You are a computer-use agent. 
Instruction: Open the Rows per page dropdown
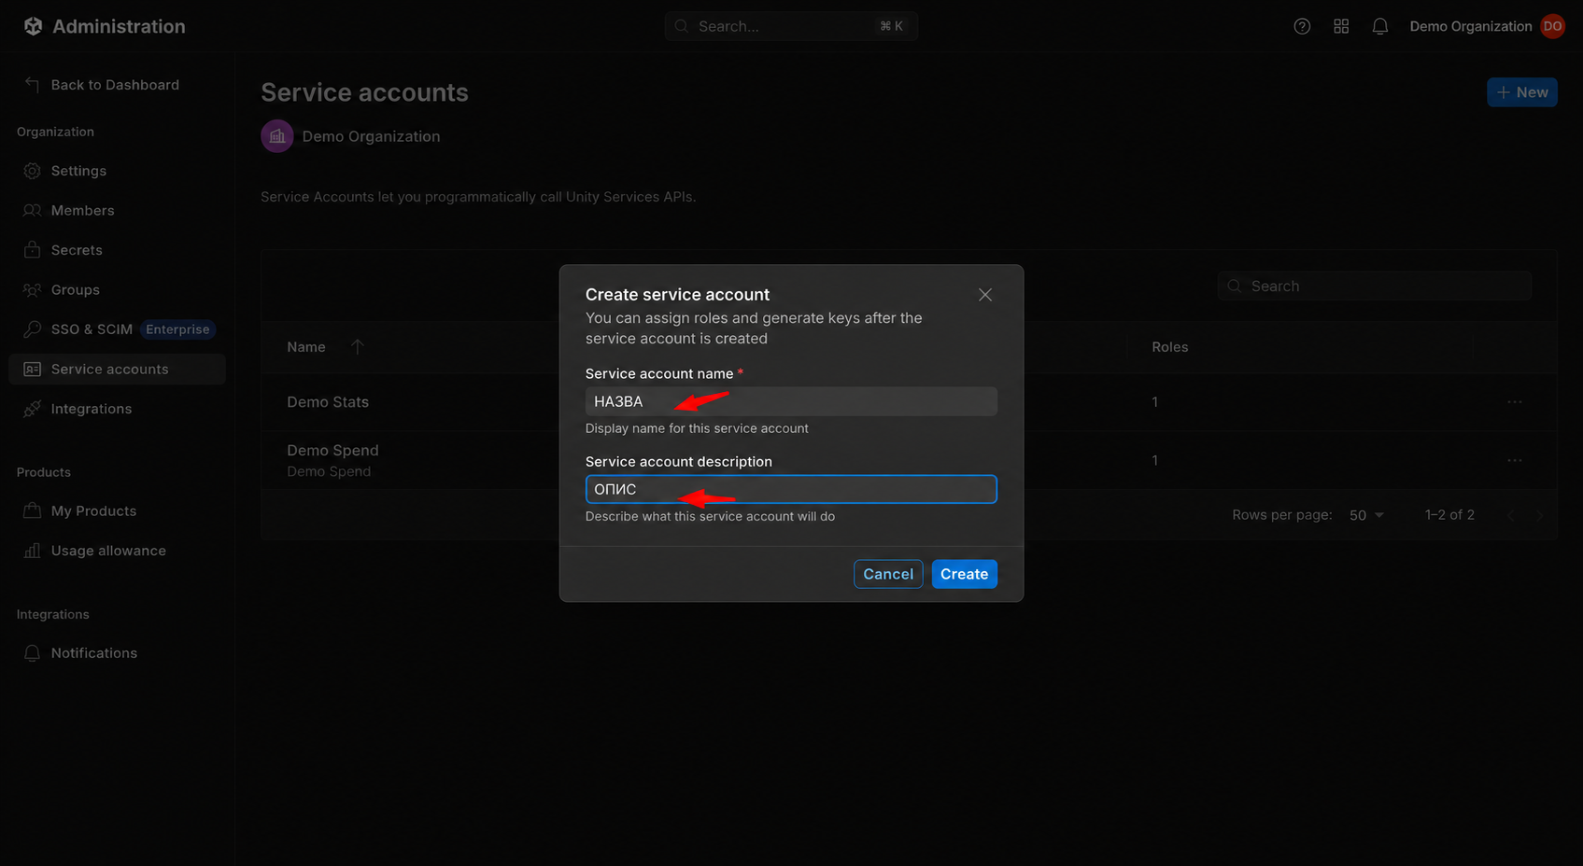[x=1367, y=515]
